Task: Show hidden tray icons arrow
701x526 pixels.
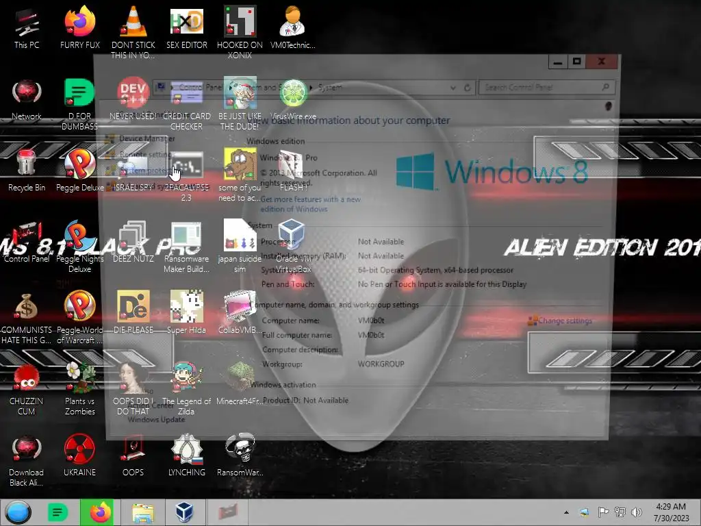Action: click(566, 512)
